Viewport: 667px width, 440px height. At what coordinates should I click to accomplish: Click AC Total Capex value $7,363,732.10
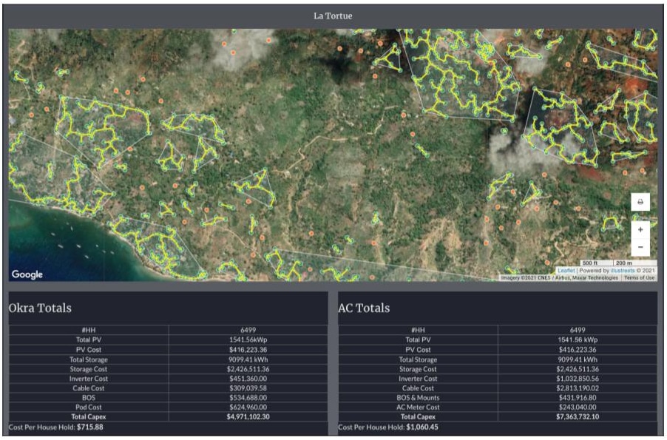tap(578, 417)
